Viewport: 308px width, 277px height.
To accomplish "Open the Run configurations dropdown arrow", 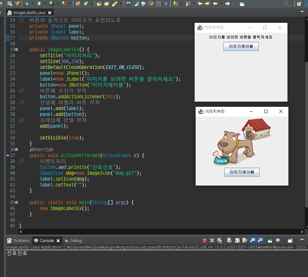I will pyautogui.click(x=45, y=4).
